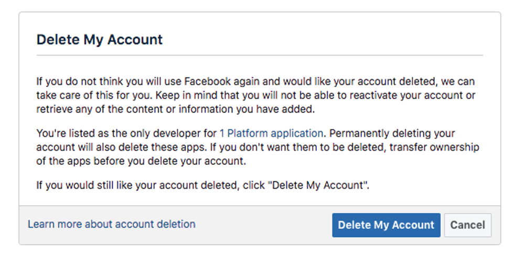Click "You're listed as the only developer" text
The width and height of the screenshot is (514, 256).
click(x=126, y=133)
